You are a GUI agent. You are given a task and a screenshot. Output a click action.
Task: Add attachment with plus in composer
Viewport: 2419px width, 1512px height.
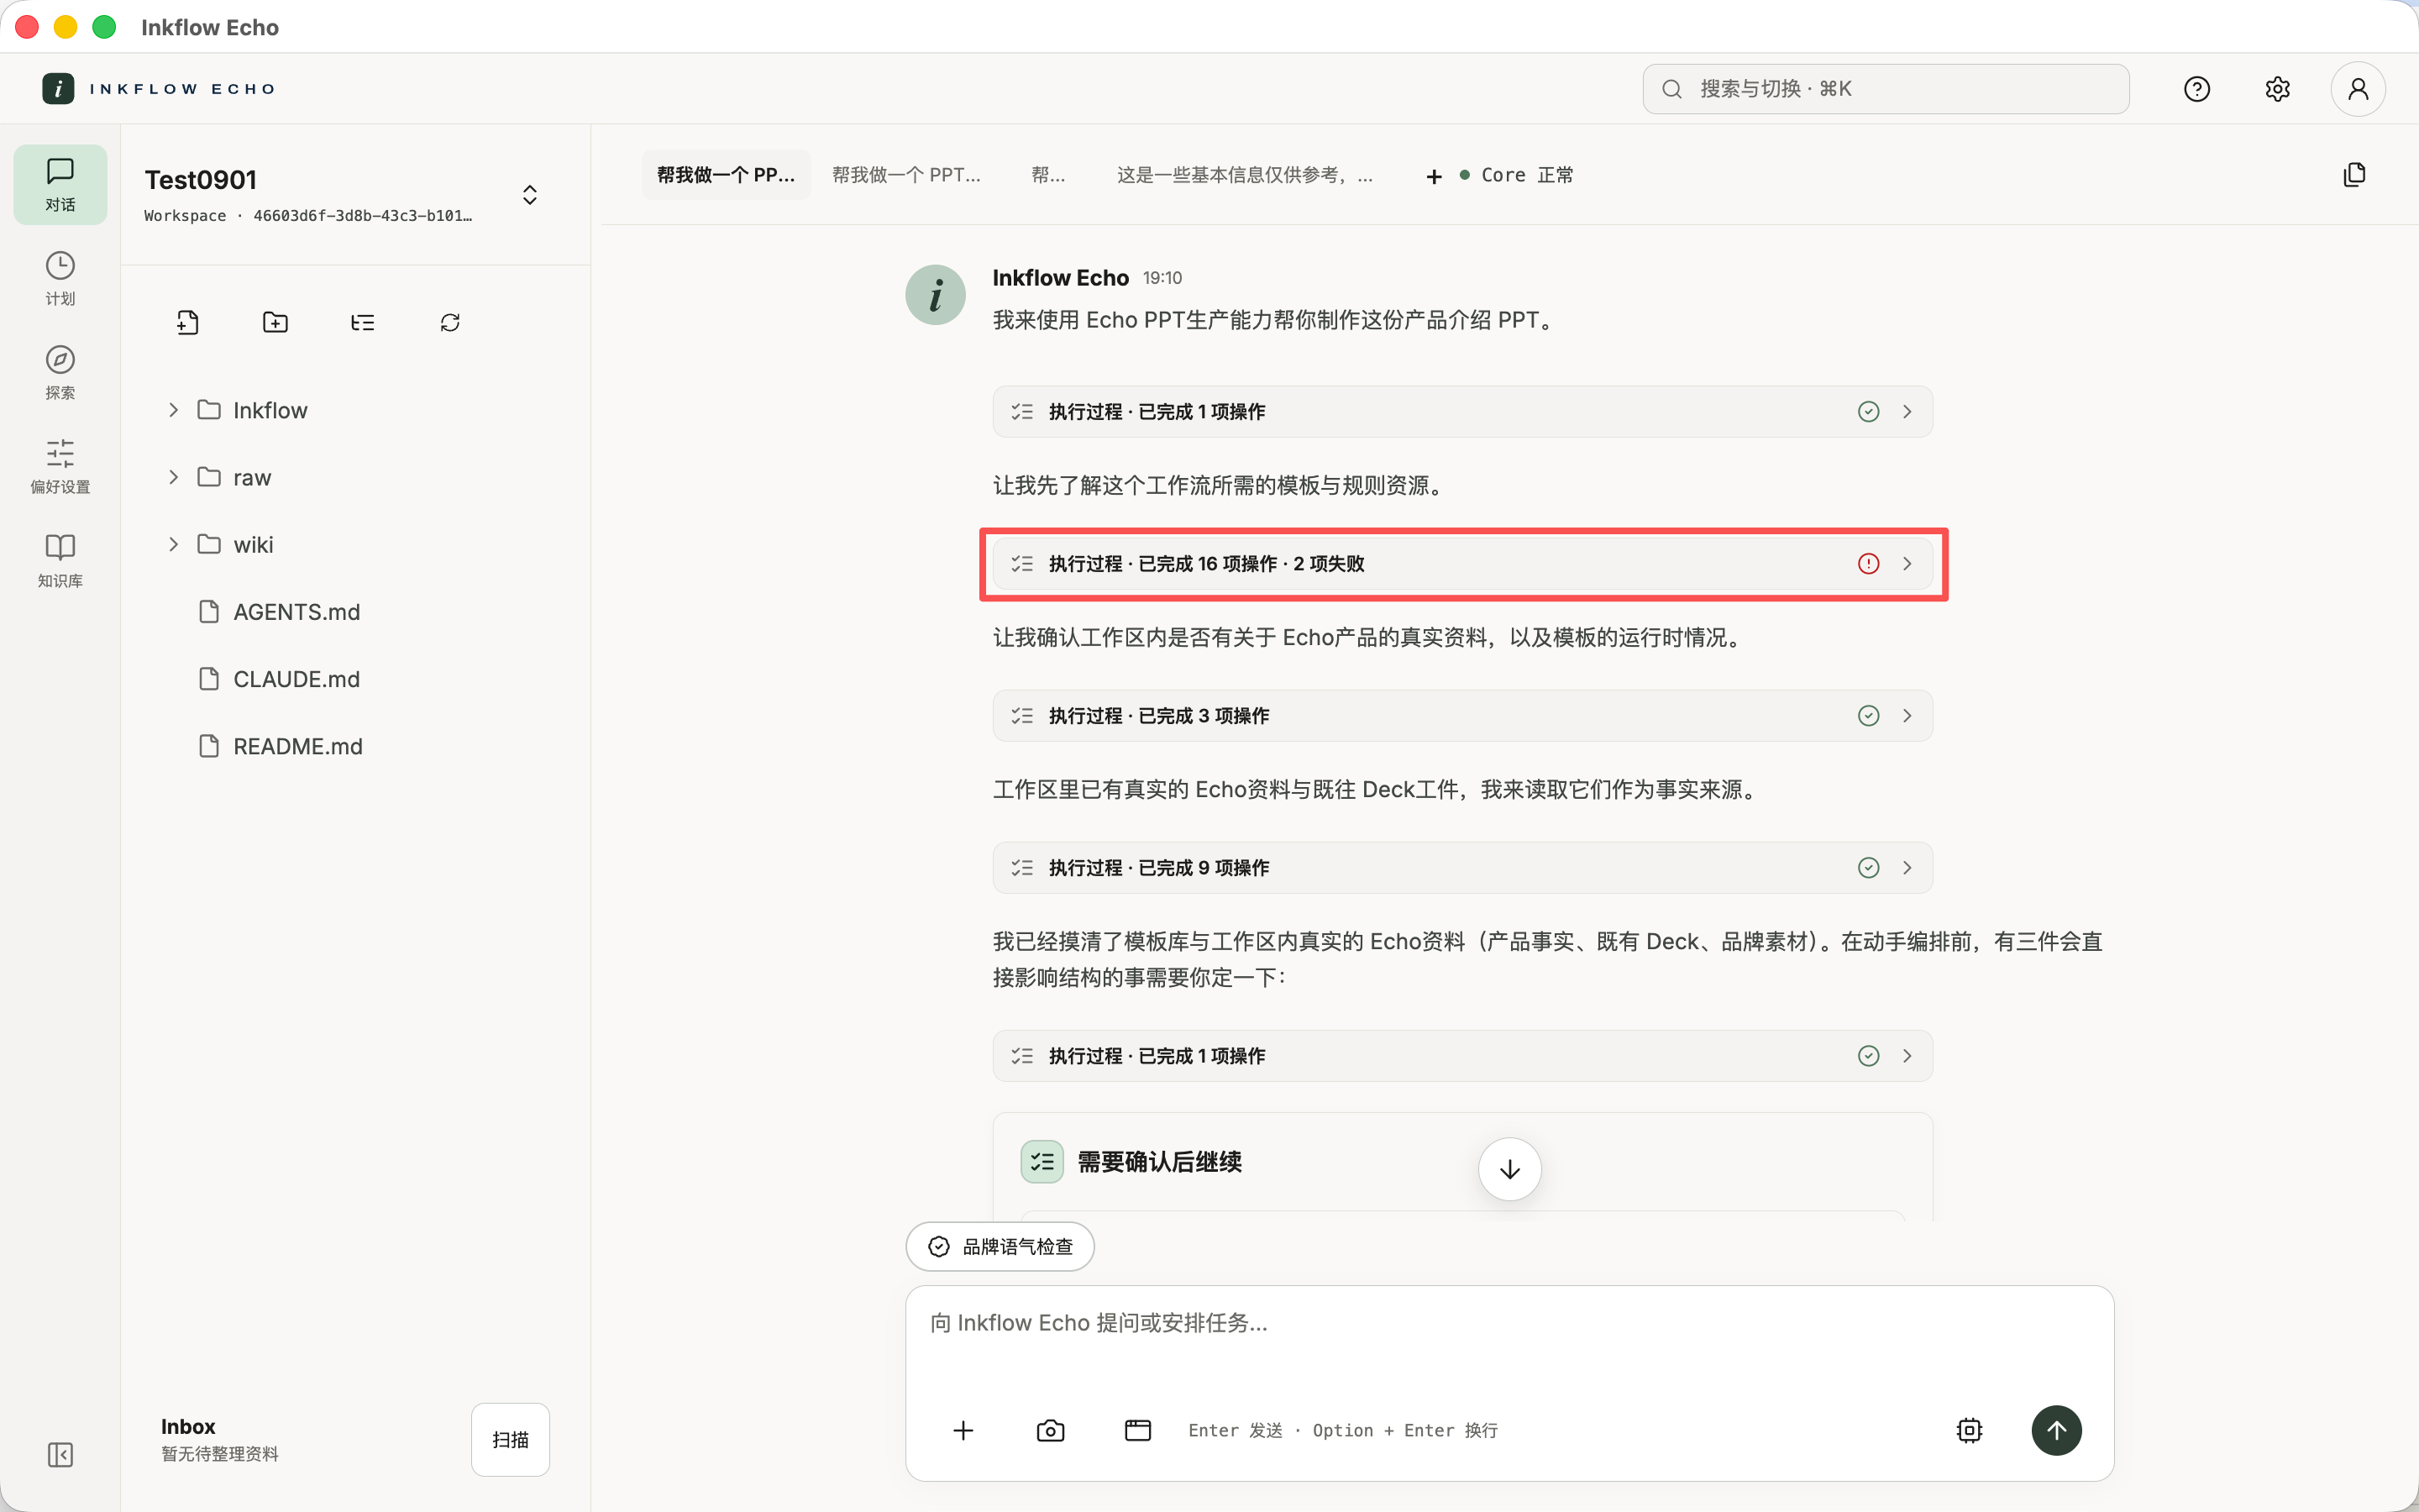(x=963, y=1430)
